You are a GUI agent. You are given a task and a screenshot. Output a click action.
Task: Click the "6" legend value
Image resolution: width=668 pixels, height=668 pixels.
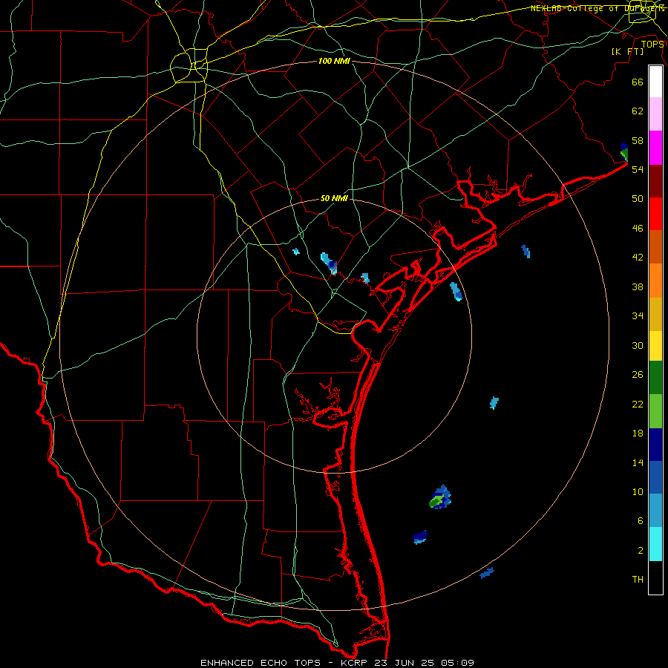tap(641, 521)
